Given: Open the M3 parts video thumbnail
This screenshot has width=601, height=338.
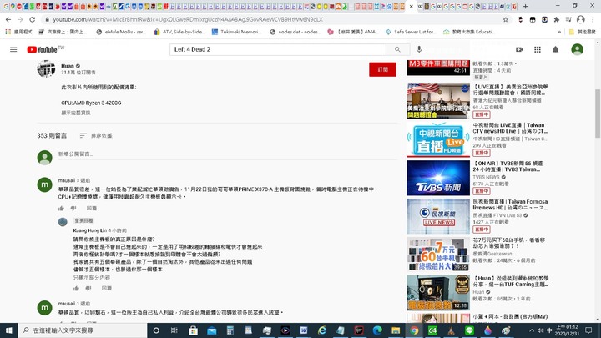Looking at the screenshot, I should click(x=438, y=68).
